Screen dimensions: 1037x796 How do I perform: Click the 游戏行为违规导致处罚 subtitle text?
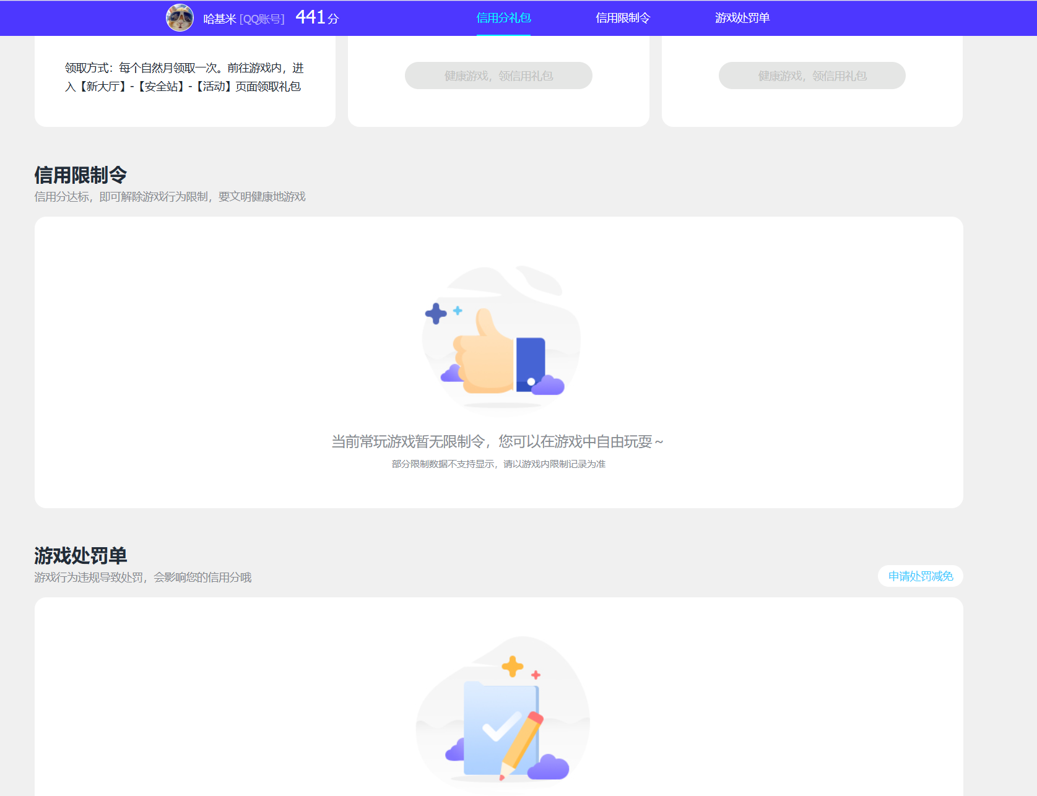pos(142,578)
